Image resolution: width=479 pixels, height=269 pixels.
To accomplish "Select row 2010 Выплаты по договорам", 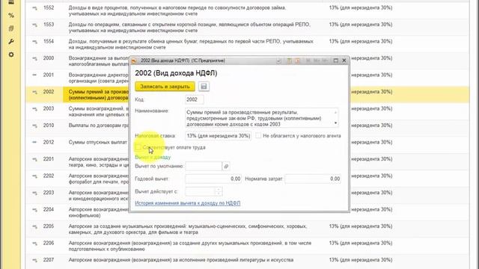I will coord(78,128).
